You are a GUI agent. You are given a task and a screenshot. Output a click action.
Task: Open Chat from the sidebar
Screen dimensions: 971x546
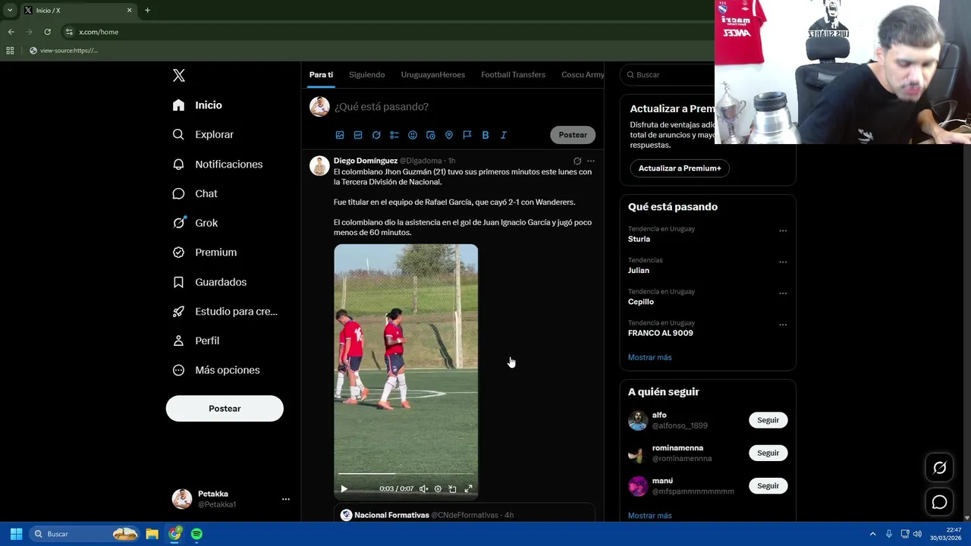pos(195,193)
